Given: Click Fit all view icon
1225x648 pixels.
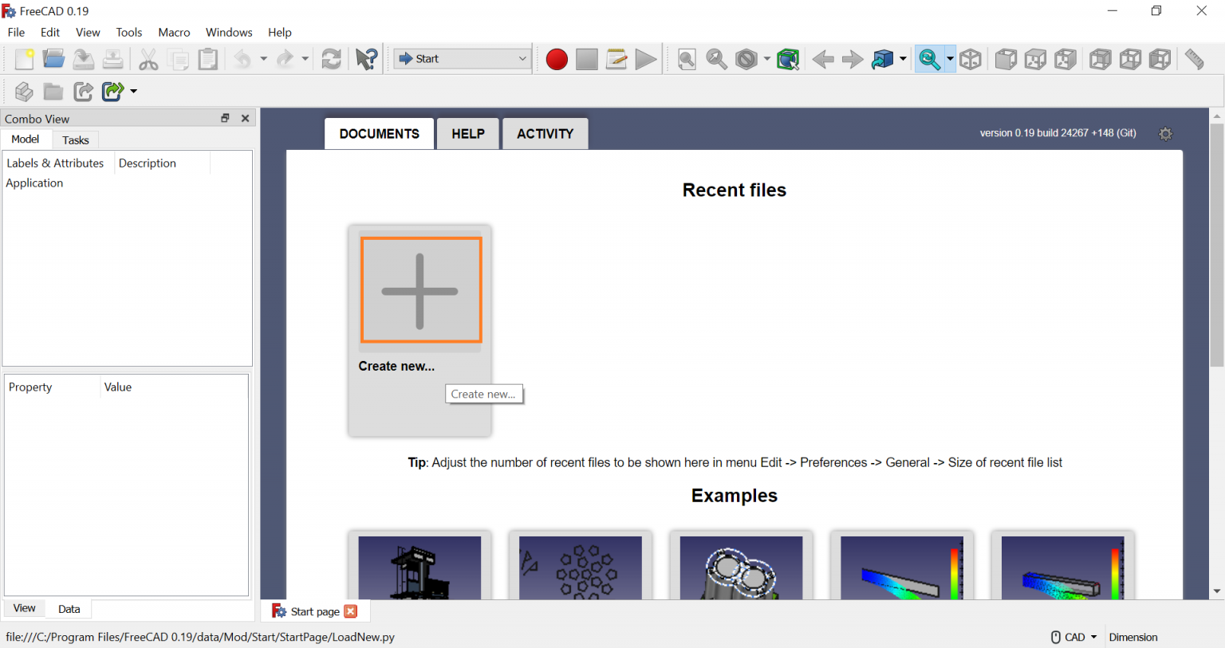Looking at the screenshot, I should click(687, 59).
